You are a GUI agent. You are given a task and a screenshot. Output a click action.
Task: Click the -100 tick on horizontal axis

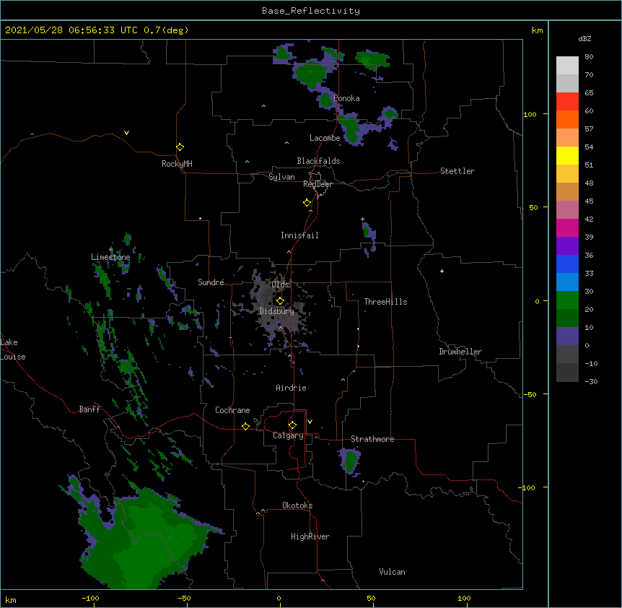[x=90, y=598]
